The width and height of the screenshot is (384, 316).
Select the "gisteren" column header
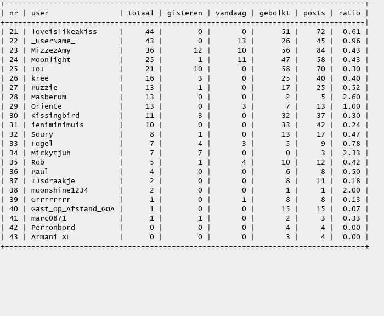(185, 13)
